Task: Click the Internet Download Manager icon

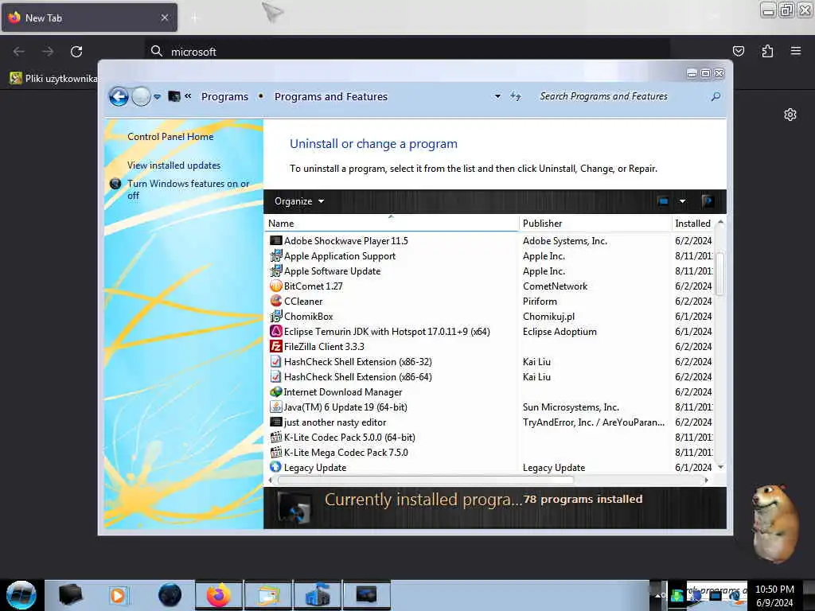Action: 275,391
